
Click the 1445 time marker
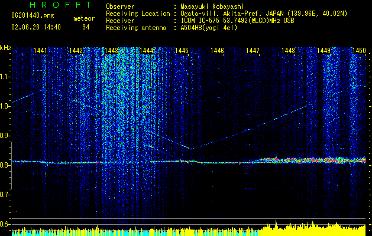[182, 51]
